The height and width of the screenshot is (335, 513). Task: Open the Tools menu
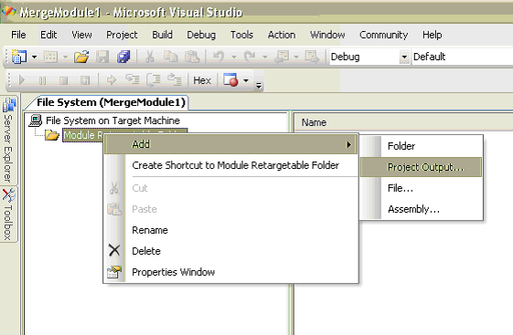pos(241,35)
